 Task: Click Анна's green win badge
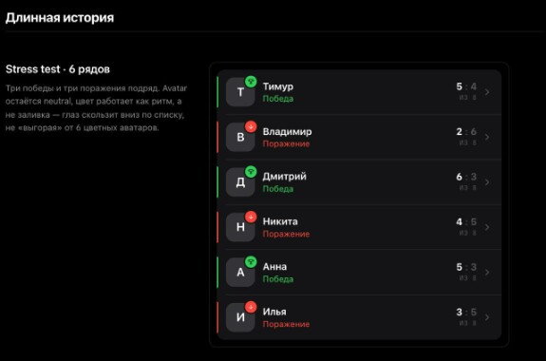251,261
